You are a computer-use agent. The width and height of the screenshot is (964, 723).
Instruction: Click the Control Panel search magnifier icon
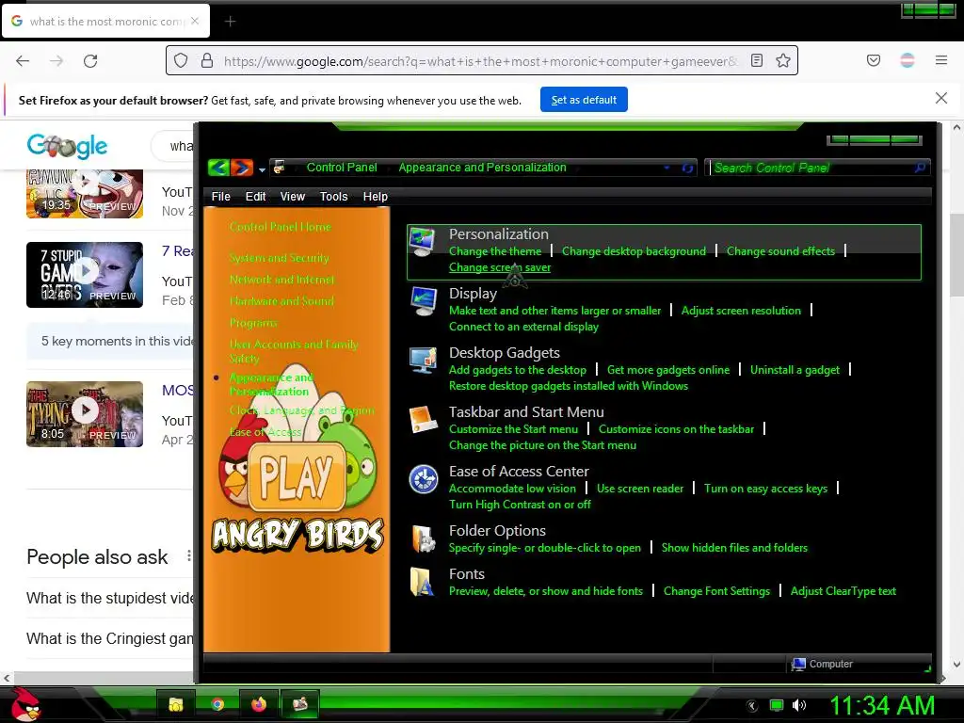(920, 168)
